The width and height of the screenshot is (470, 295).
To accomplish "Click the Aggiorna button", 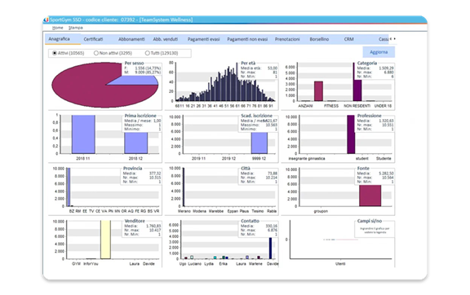I will coord(379,52).
